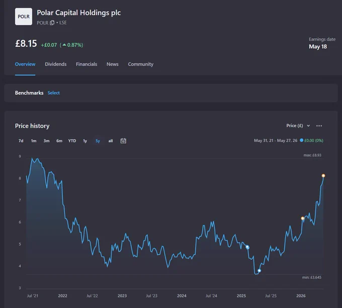Open the Community tab
The width and height of the screenshot is (342, 308).
click(140, 64)
